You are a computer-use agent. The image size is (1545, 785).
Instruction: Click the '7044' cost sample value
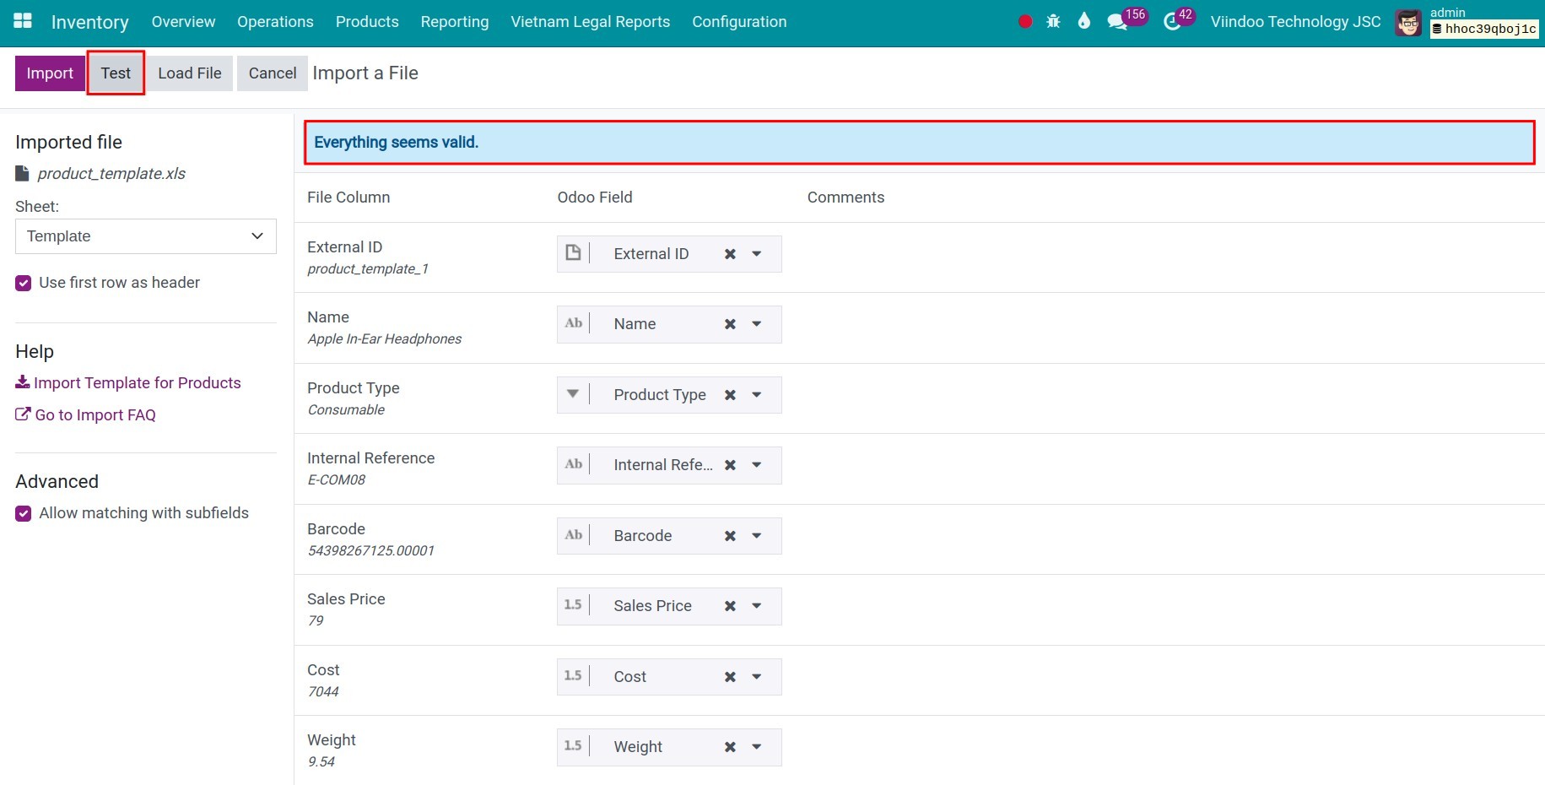point(323,692)
